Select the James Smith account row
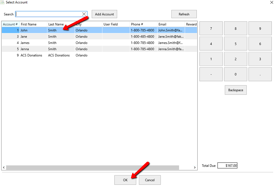 point(99,43)
